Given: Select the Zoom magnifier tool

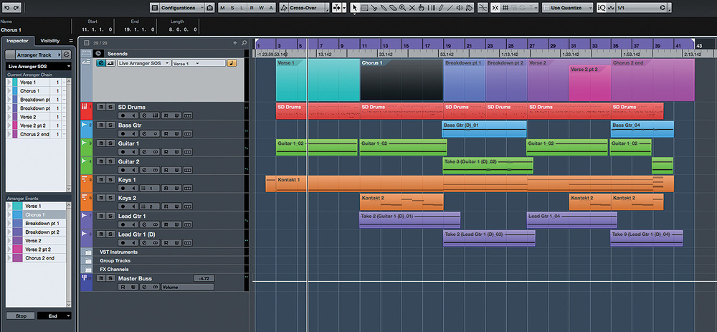Looking at the screenshot, I should coord(402,8).
